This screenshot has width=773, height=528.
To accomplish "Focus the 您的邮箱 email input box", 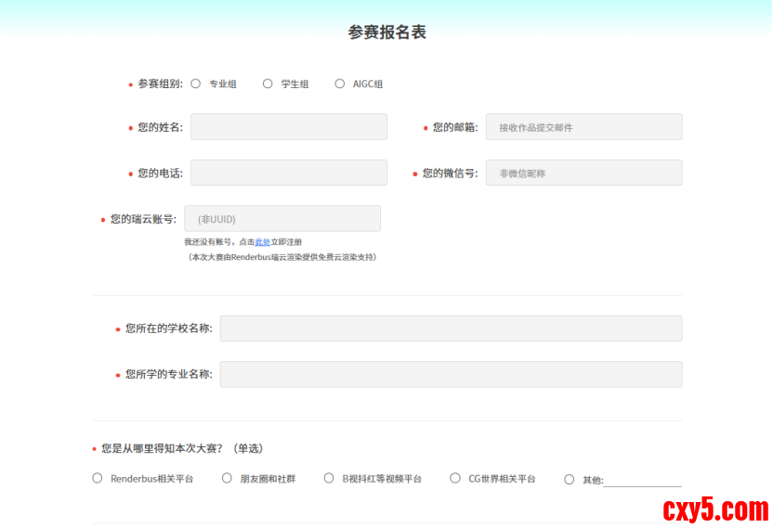I will point(583,127).
